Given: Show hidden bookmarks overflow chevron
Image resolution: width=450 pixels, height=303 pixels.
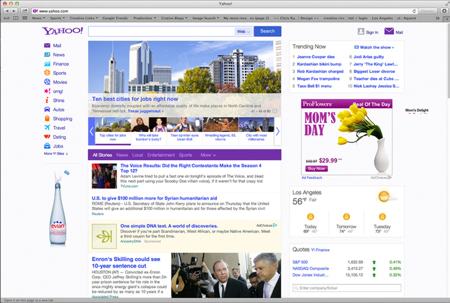Looking at the screenshot, I should 437,18.
